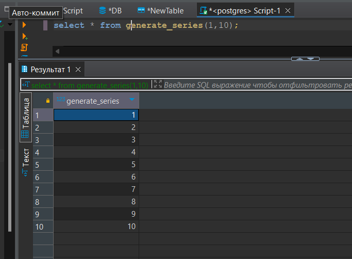
Task: Click cell with value 9 in generate_series
Action: tap(96, 214)
